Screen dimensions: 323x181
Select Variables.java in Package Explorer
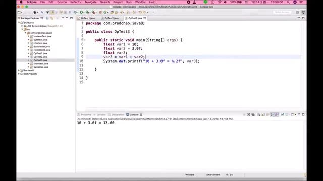(x=41, y=67)
